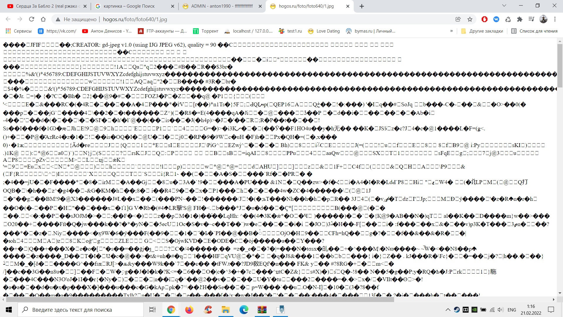Screen dimensions: 563x317
Task: Open the media control playlist icon
Action: click(531, 19)
